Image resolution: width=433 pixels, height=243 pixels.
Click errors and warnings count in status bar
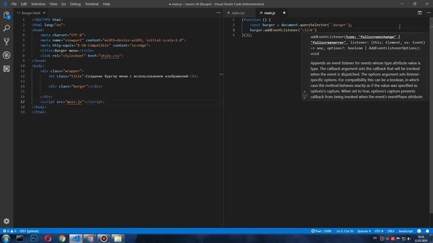click(9, 231)
